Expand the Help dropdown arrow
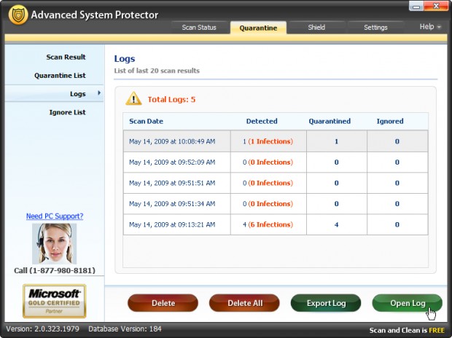The height and width of the screenshot is (338, 452). click(439, 27)
